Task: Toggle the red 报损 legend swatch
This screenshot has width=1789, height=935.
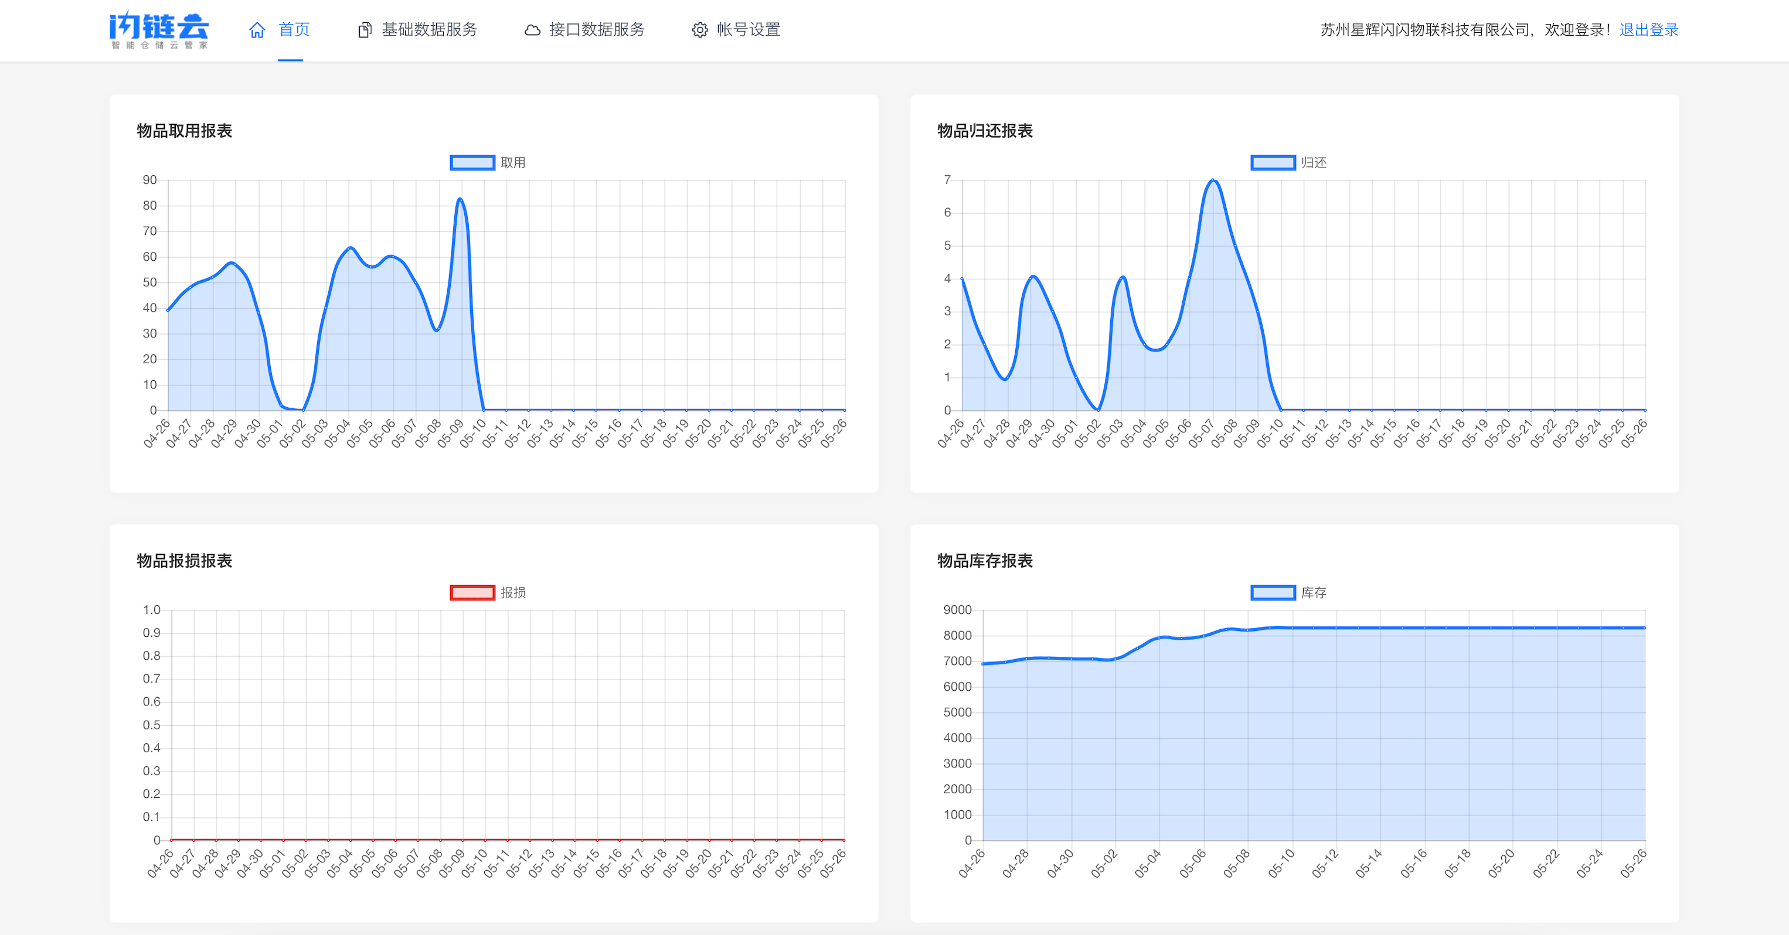Action: coord(472,593)
